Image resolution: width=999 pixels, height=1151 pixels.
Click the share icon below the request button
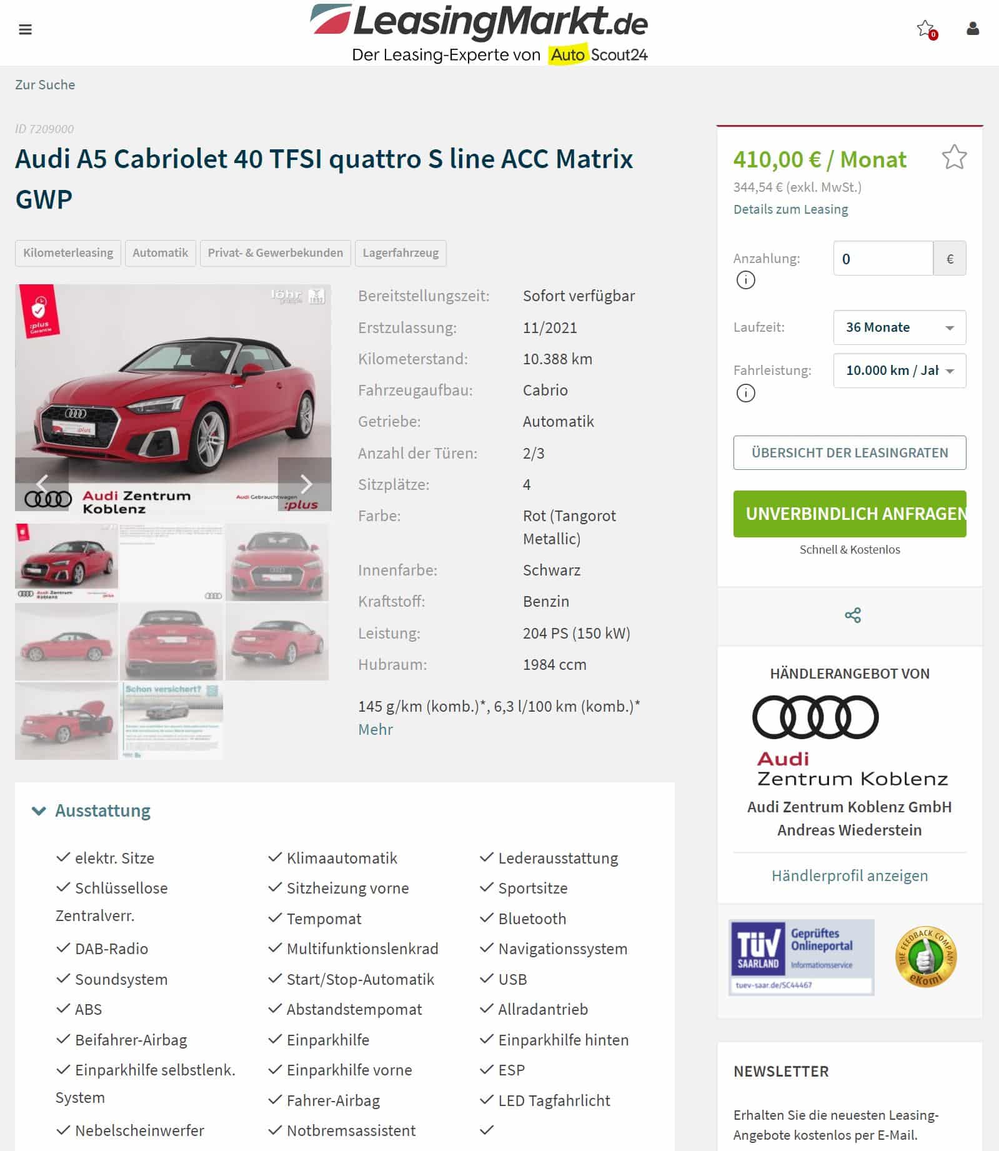pyautogui.click(x=853, y=615)
